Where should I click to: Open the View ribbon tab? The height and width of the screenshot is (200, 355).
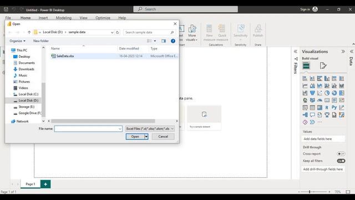84,18
